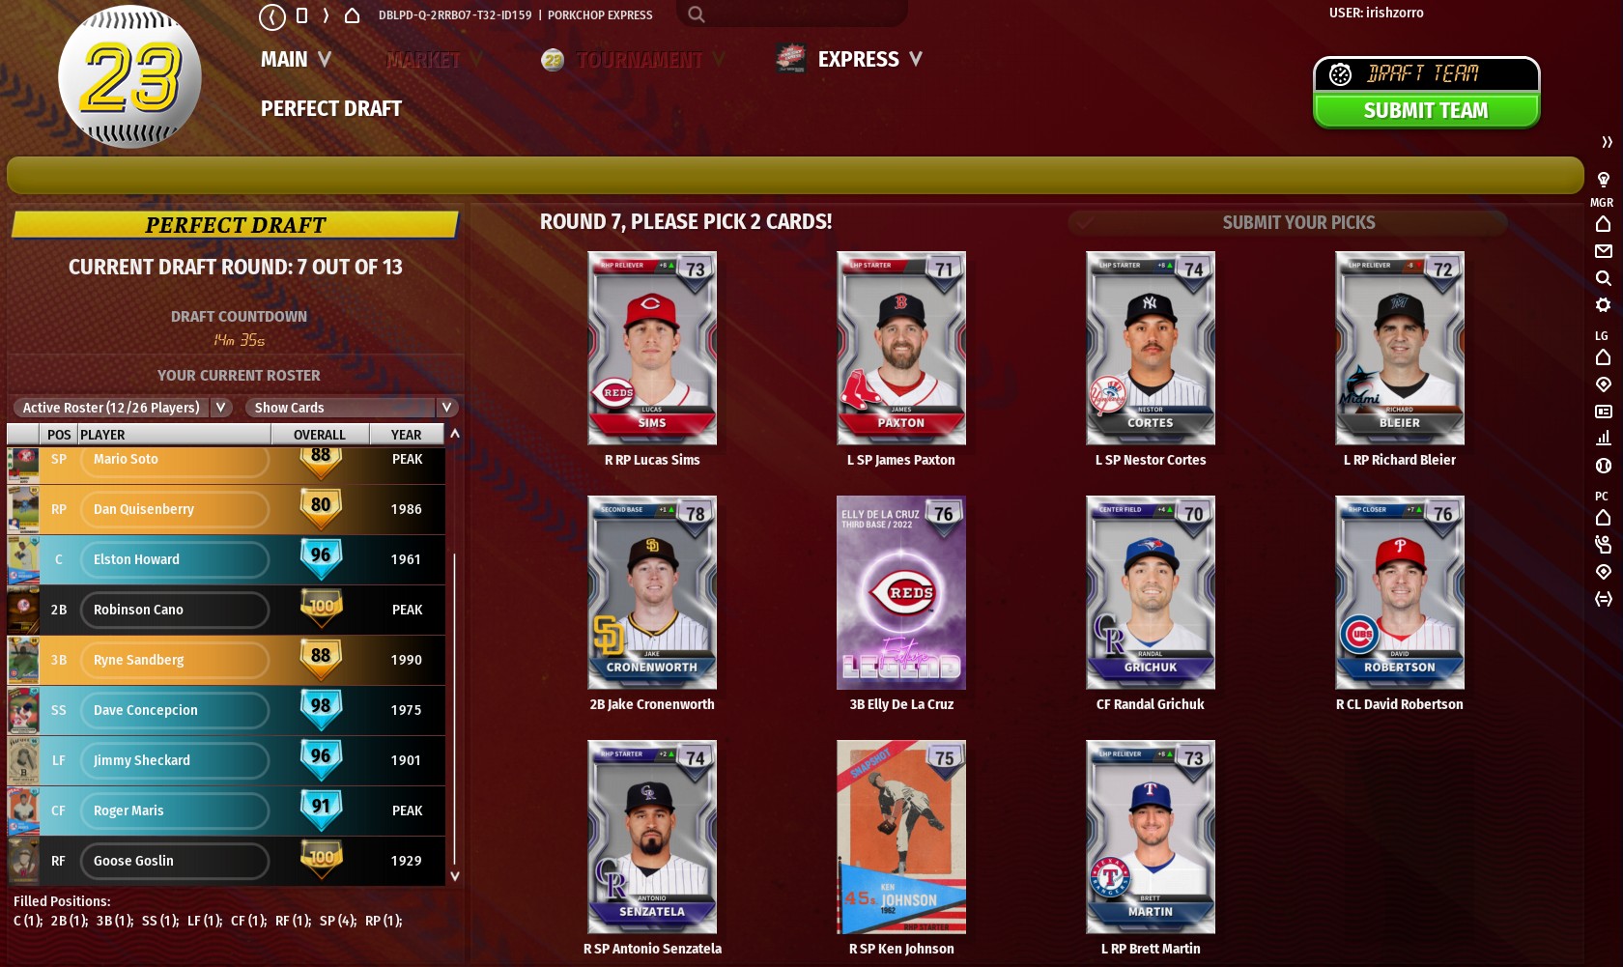
Task: Click the lightbulb hint icon in sidebar
Action: tap(1603, 180)
